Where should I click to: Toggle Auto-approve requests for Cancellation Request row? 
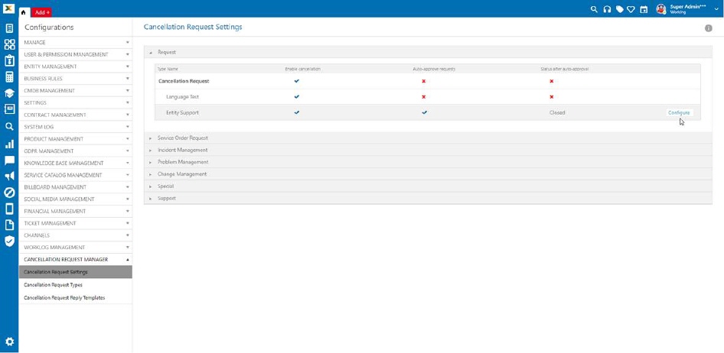click(424, 81)
